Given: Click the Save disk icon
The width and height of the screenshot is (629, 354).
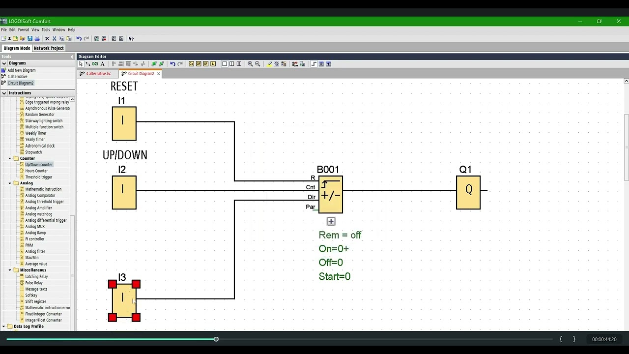Looking at the screenshot, I should pos(30,38).
